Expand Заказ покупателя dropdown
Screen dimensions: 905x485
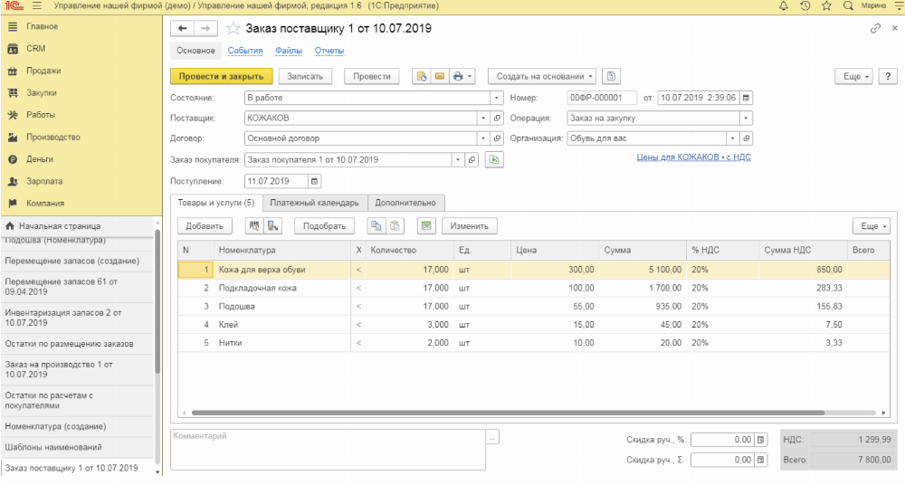458,160
